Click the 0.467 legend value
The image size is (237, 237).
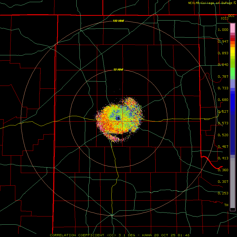tap(223, 147)
